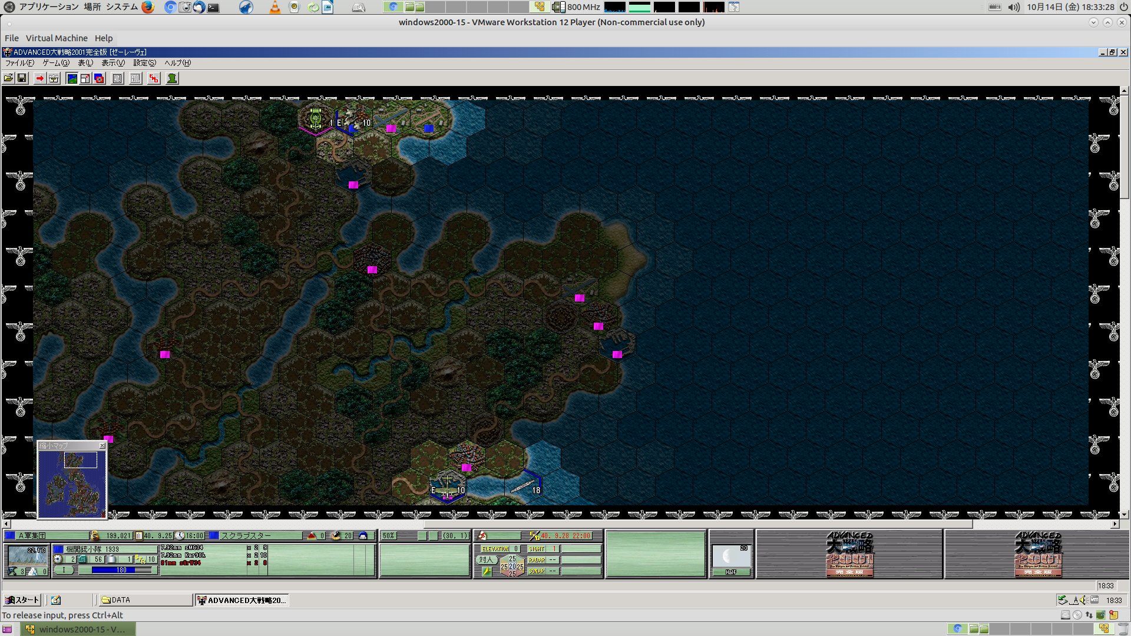The height and width of the screenshot is (636, 1131).
Task: Click the green soldier silhouette toolbar icon
Action: coord(172,78)
